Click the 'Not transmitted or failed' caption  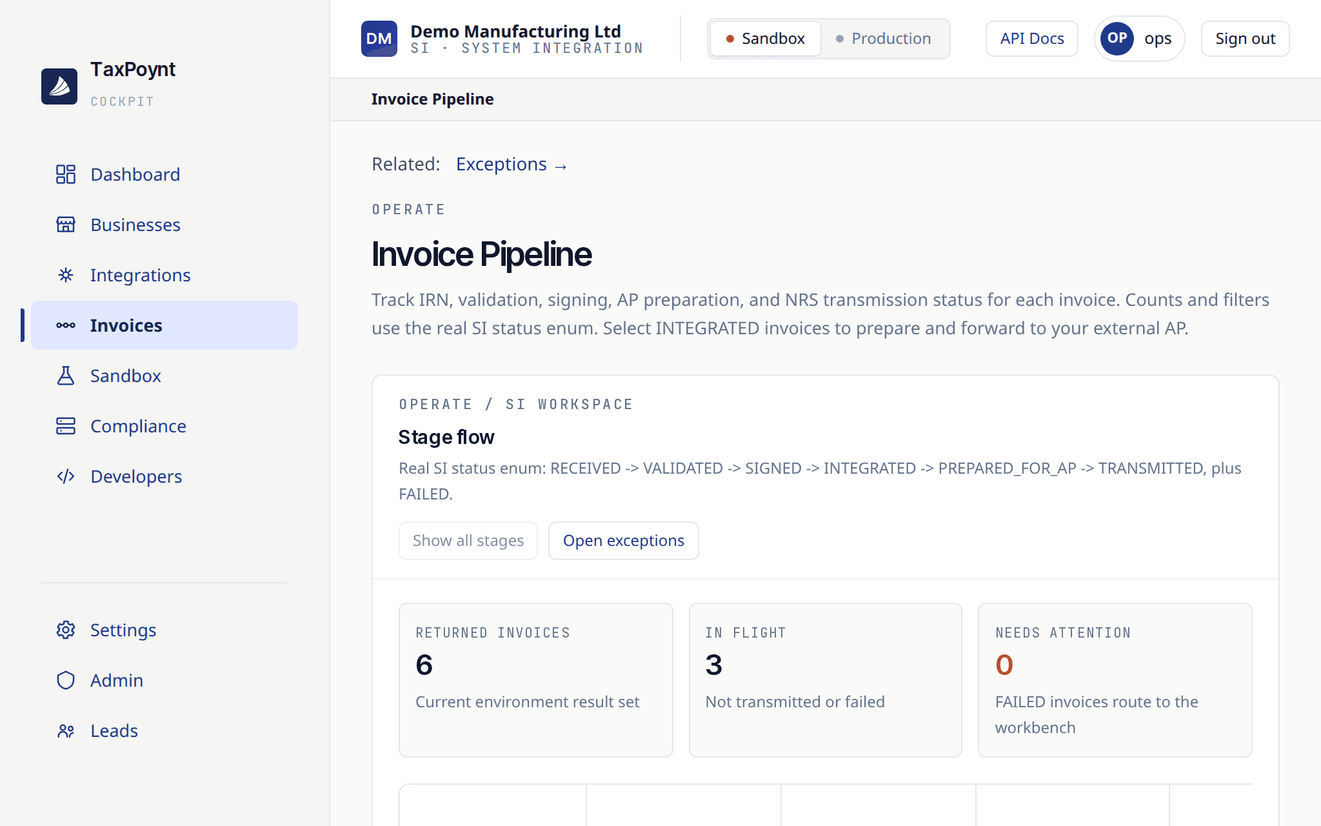(x=795, y=702)
